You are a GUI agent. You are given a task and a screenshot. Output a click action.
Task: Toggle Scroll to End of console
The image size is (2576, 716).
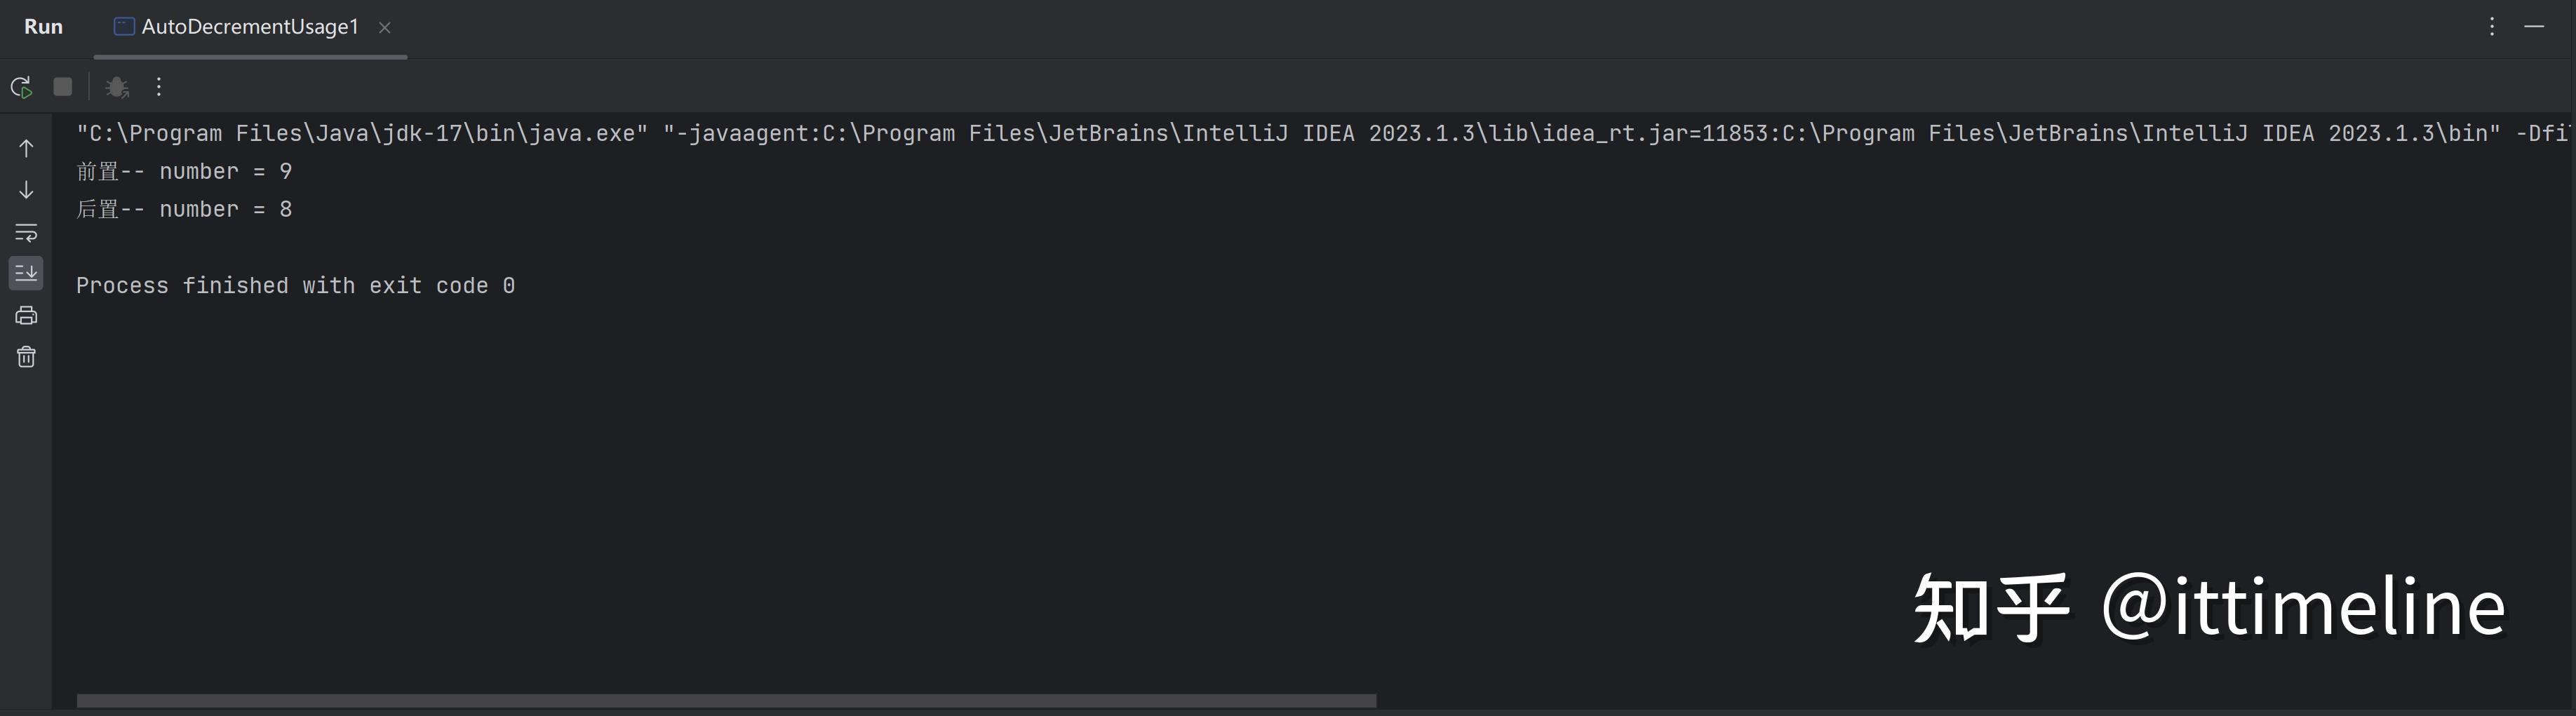[x=26, y=273]
